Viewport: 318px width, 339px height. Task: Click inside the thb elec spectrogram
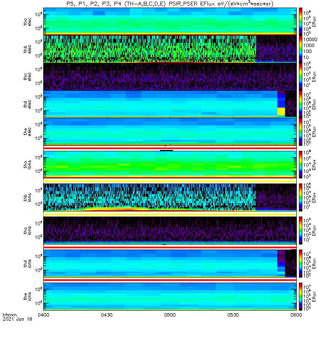170,49
